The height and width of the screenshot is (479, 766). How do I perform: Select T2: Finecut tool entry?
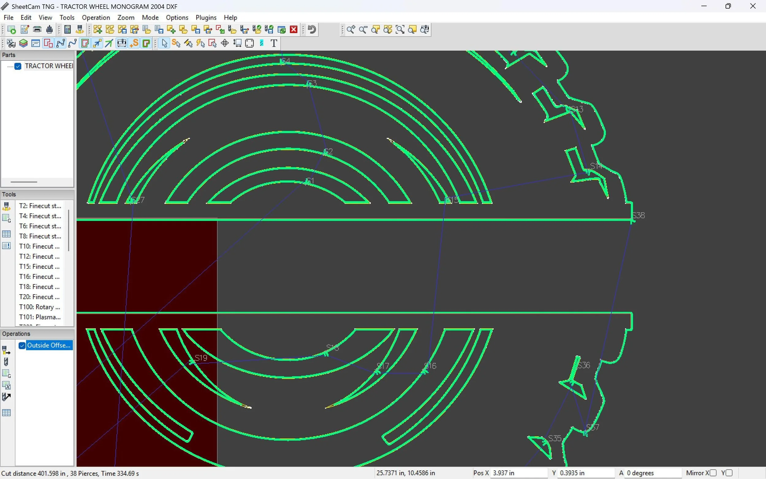[40, 206]
